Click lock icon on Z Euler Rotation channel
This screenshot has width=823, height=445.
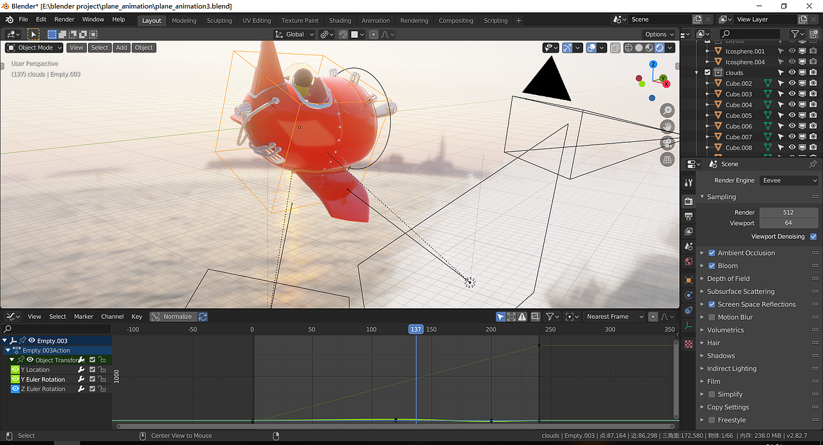pyautogui.click(x=102, y=389)
